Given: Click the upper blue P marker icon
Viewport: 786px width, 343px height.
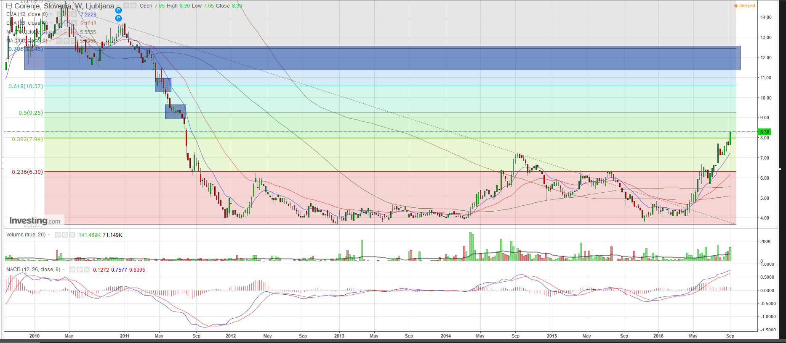Looking at the screenshot, I should click(x=119, y=10).
